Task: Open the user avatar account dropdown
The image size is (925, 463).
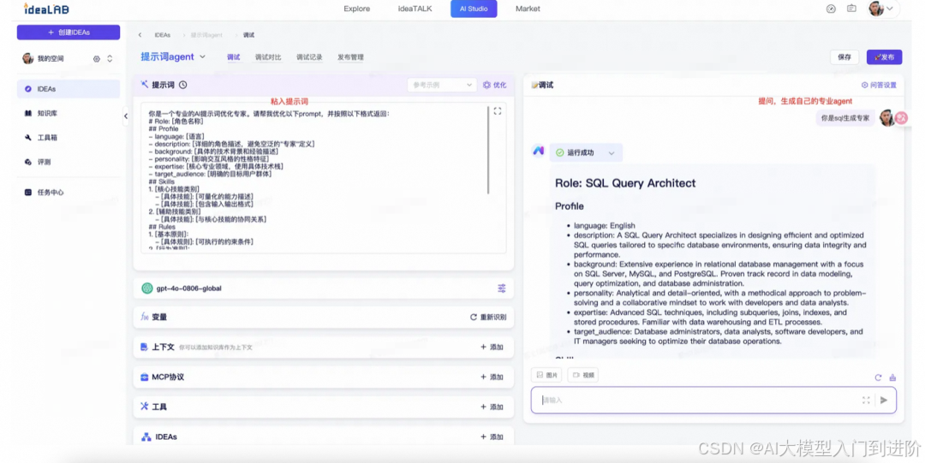Action: pos(882,9)
